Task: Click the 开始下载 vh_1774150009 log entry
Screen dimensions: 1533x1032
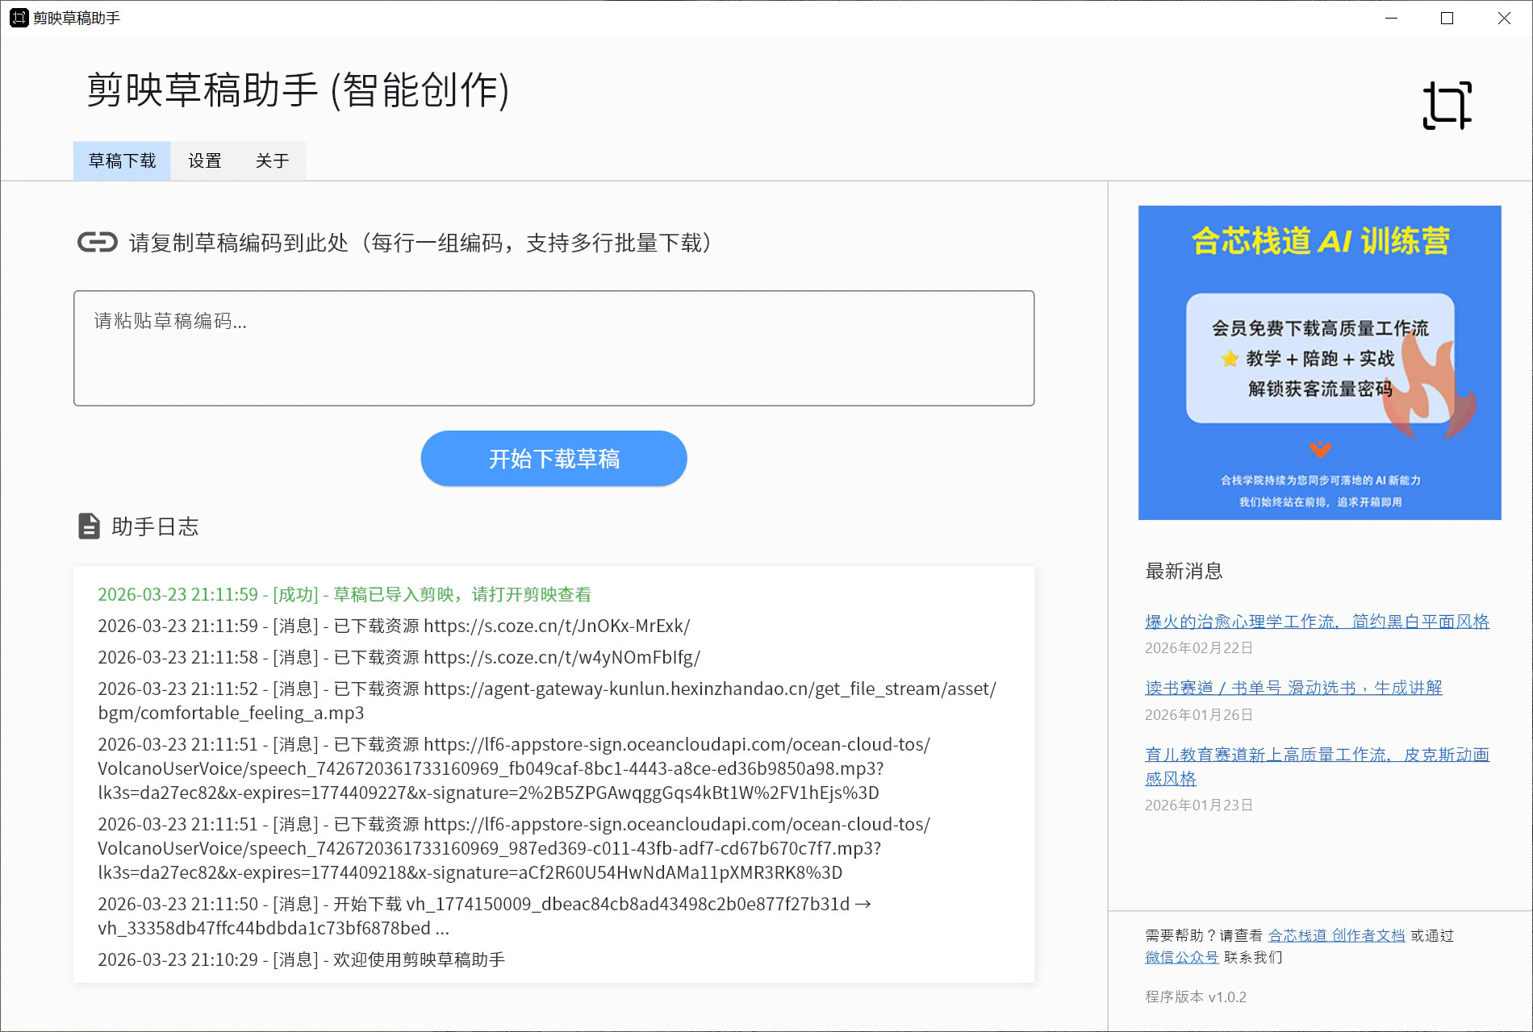Action: (x=485, y=916)
